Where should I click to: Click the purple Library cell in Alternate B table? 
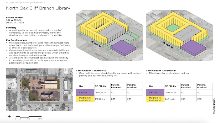coord(155,92)
